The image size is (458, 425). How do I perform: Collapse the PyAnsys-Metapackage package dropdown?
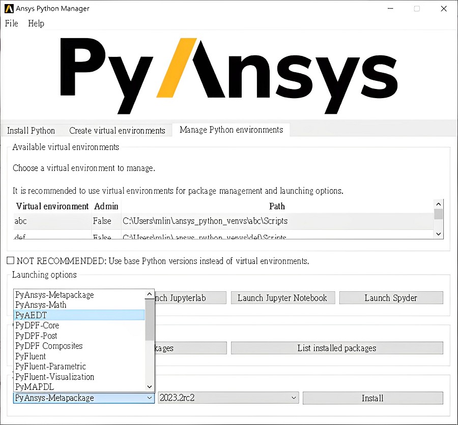[x=148, y=398]
